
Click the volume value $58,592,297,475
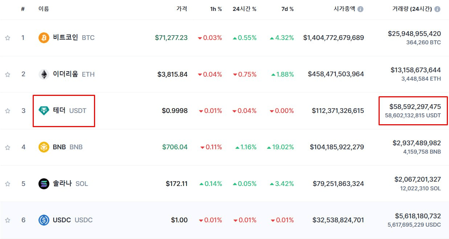coord(415,107)
